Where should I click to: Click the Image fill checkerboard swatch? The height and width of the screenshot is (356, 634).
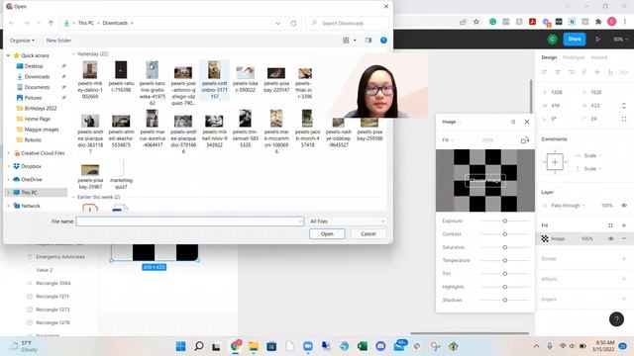(x=545, y=239)
